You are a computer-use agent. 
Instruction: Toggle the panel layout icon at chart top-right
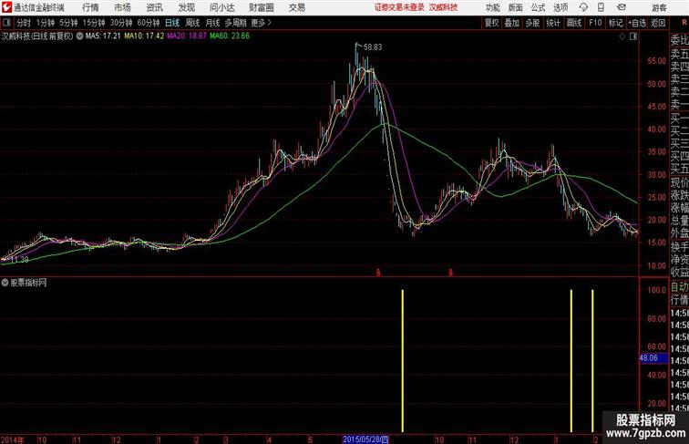click(633, 36)
